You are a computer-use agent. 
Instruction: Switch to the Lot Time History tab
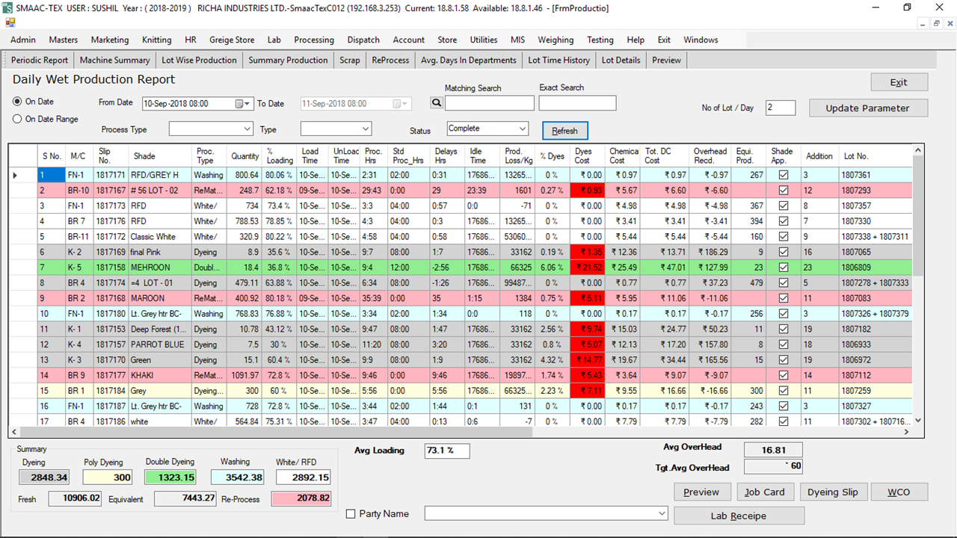coord(558,60)
